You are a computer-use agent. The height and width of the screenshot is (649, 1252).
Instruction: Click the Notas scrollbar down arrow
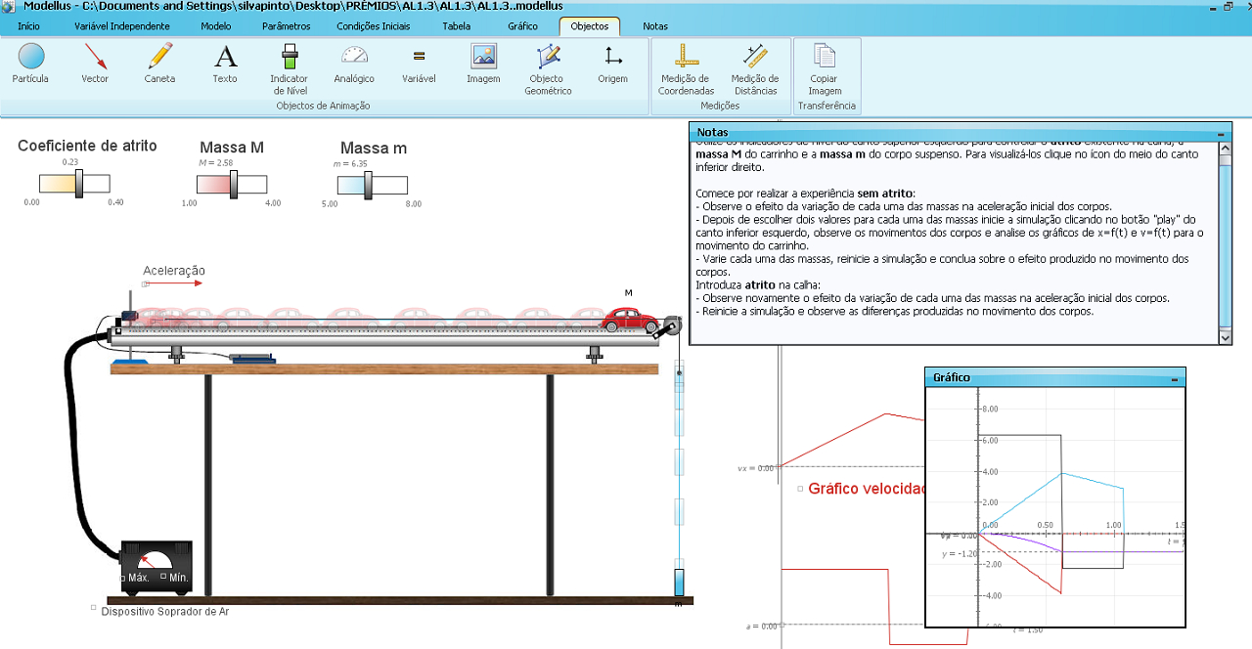point(1226,337)
